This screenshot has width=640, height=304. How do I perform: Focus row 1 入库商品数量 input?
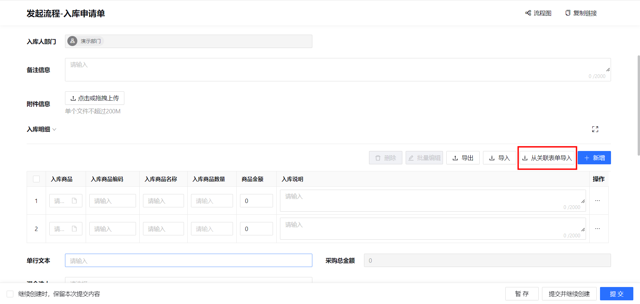click(212, 201)
